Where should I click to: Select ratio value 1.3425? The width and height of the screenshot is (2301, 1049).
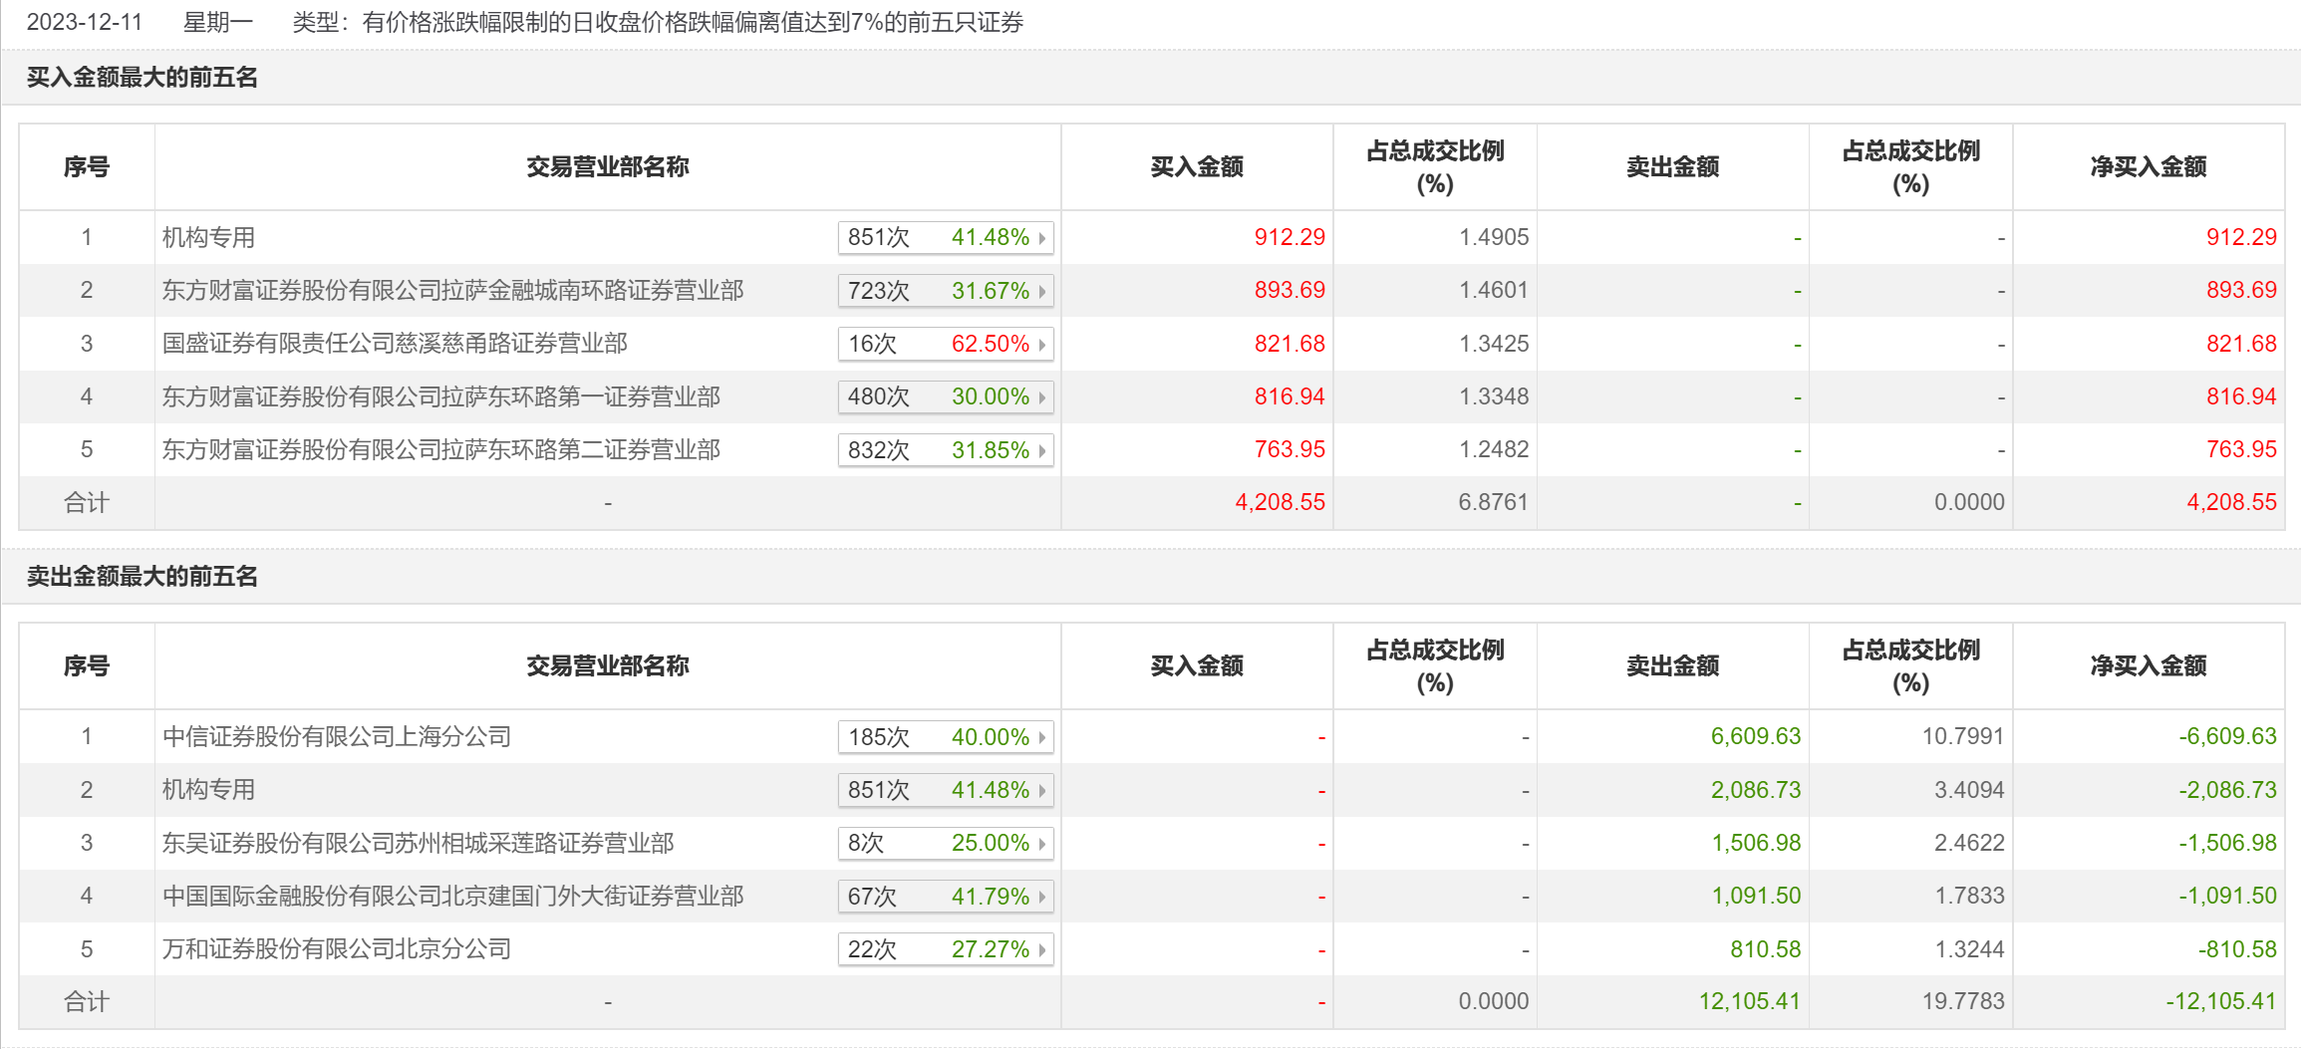(x=1493, y=344)
